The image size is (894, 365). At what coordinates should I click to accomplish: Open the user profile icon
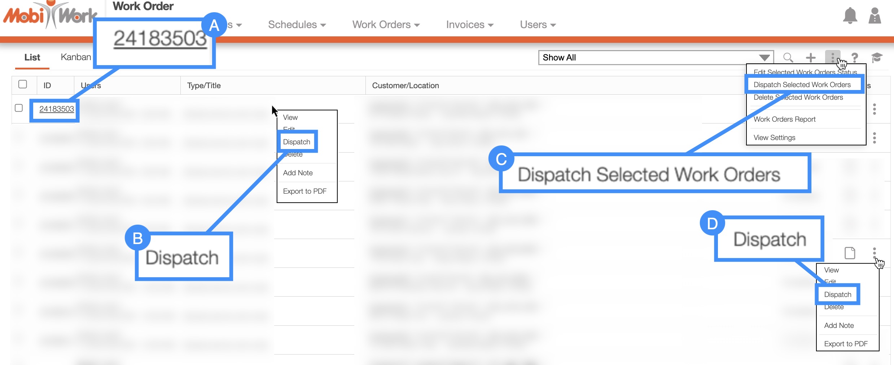coord(875,16)
